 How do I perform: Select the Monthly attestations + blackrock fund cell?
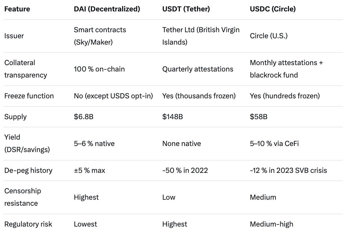tap(286, 69)
